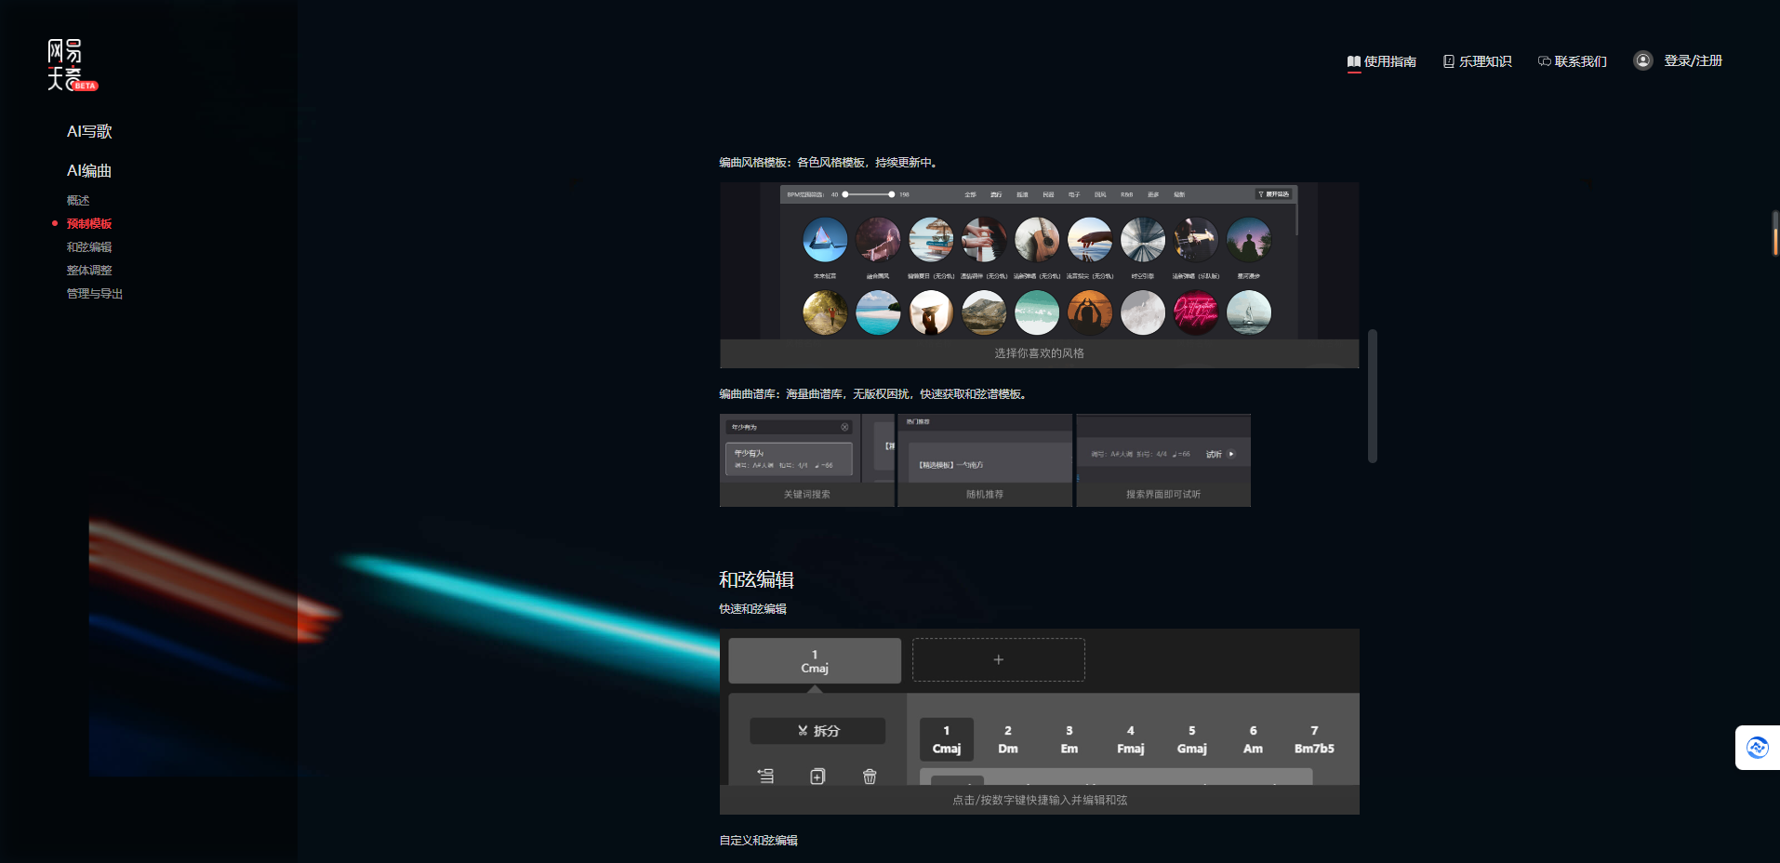Select the Gmaj chord option
1780x863 pixels.
coord(1191,739)
